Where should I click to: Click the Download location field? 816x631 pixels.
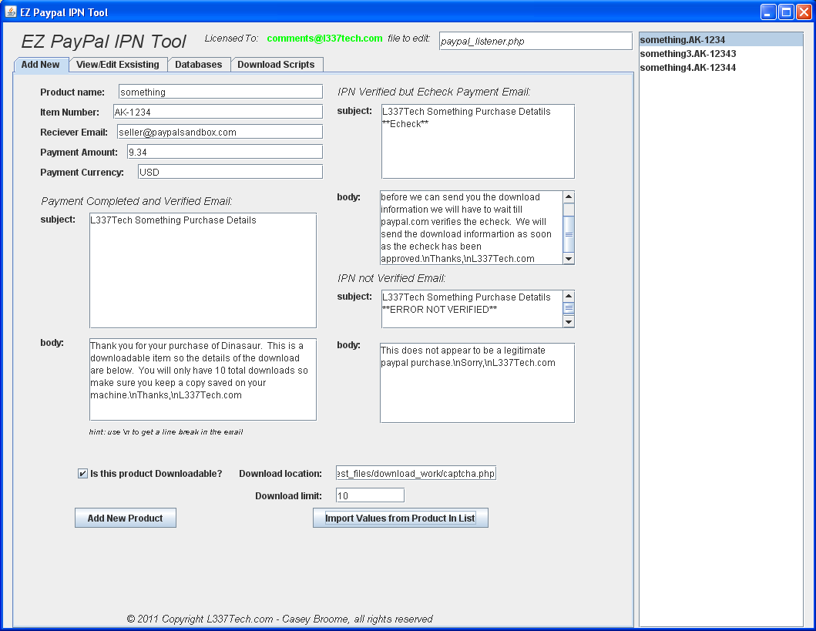[x=416, y=473]
